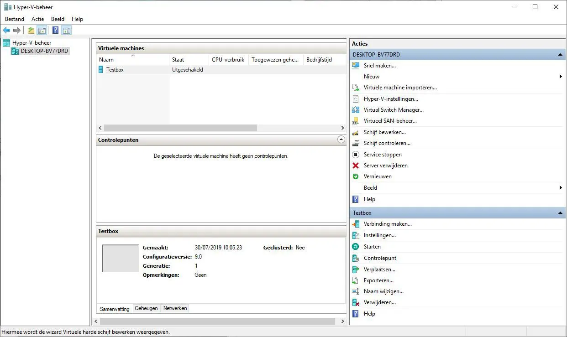Click the Back arrow toolbar icon
This screenshot has width=567, height=337.
tap(6, 31)
